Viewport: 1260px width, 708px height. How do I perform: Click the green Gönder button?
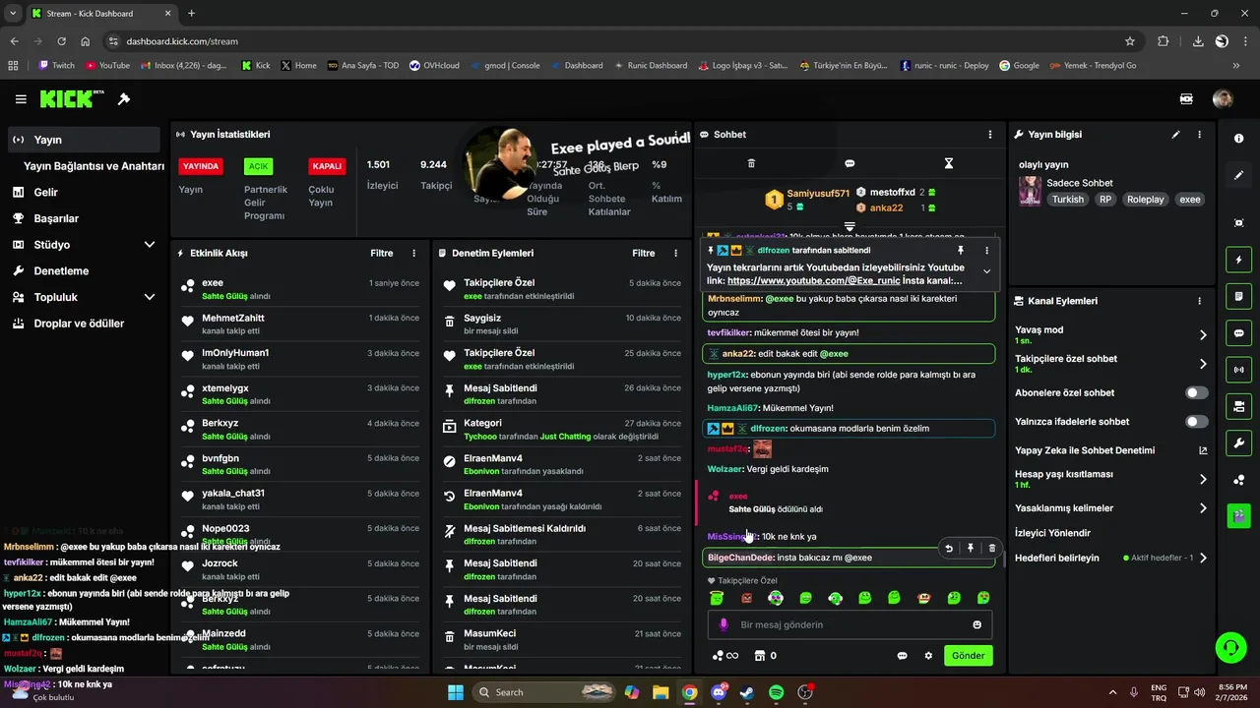[968, 656]
